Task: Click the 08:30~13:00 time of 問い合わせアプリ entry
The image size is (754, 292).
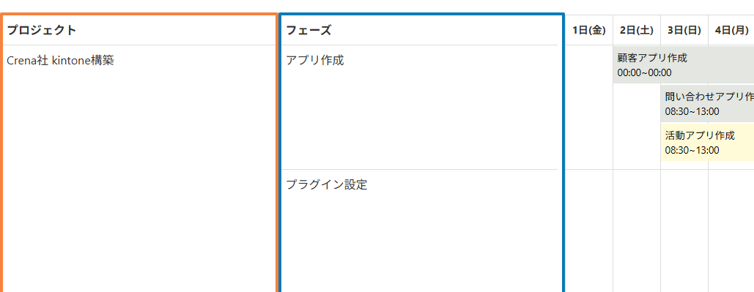Action: 692,112
